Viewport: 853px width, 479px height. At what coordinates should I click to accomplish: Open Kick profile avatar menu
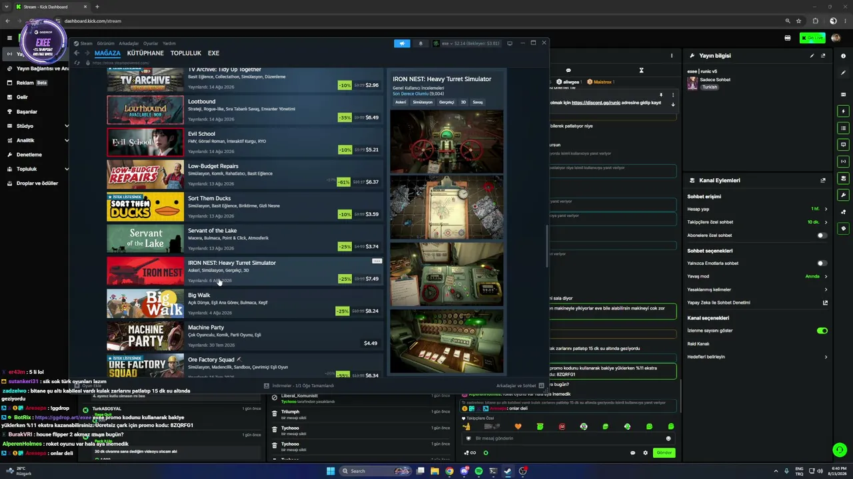point(836,38)
